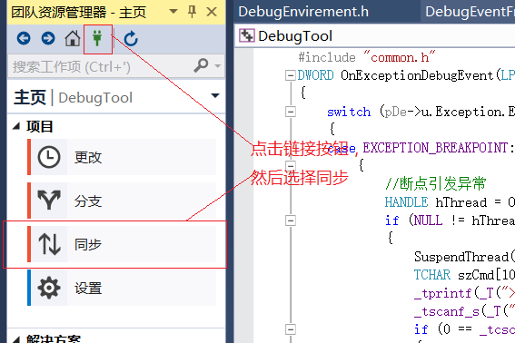Go forward in Team Explorer
The image size is (515, 343).
[48, 38]
